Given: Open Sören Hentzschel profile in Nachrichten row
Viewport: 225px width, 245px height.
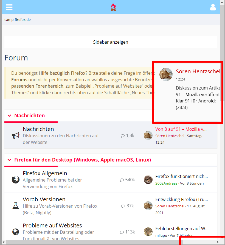Looking at the screenshot, I should coord(170,136).
